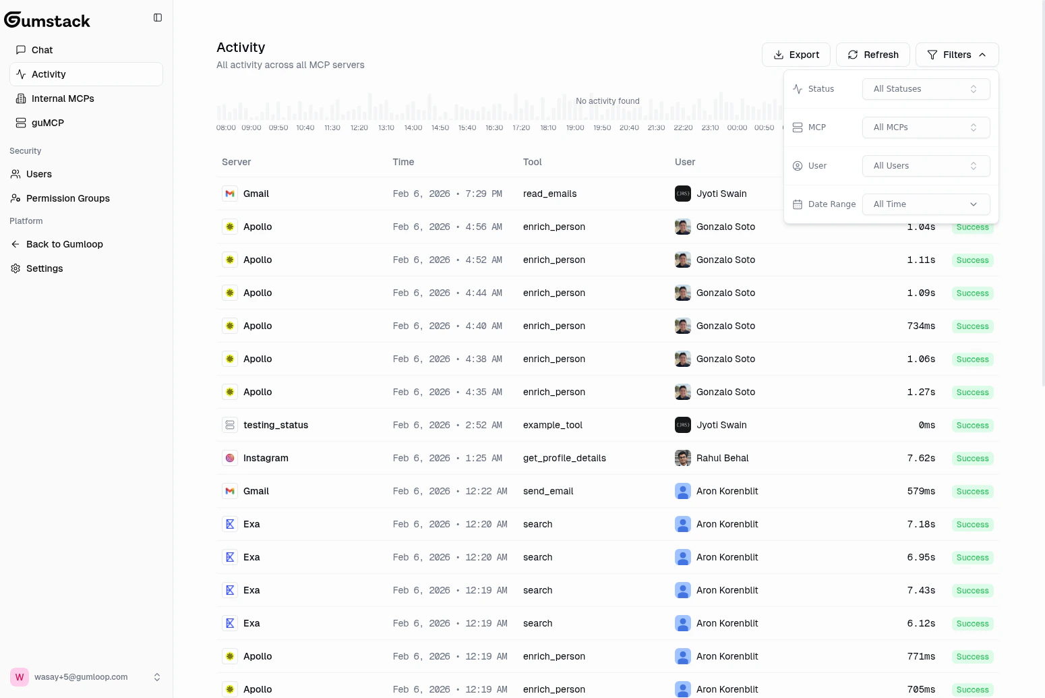The width and height of the screenshot is (1045, 698).
Task: Select the Apollo server icon
Action: [230, 227]
